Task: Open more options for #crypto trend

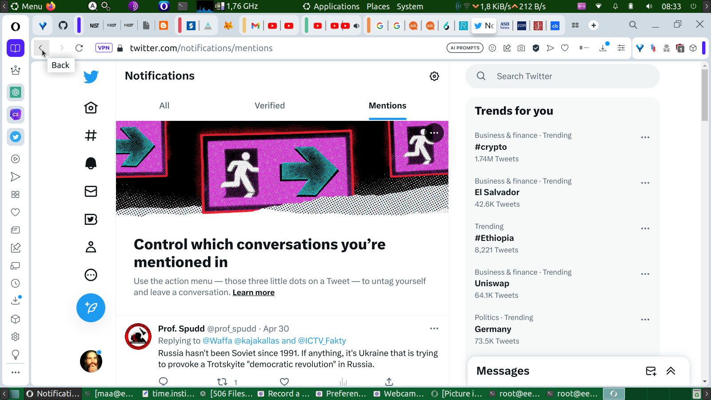Action: (645, 137)
